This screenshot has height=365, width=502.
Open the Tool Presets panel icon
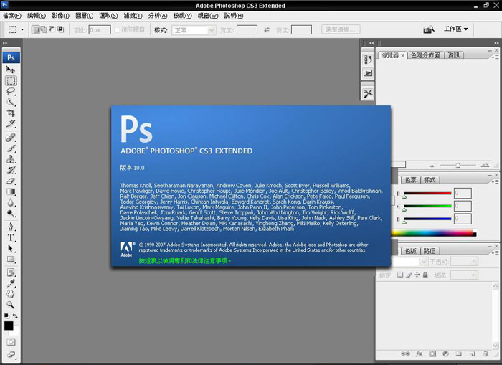(368, 93)
